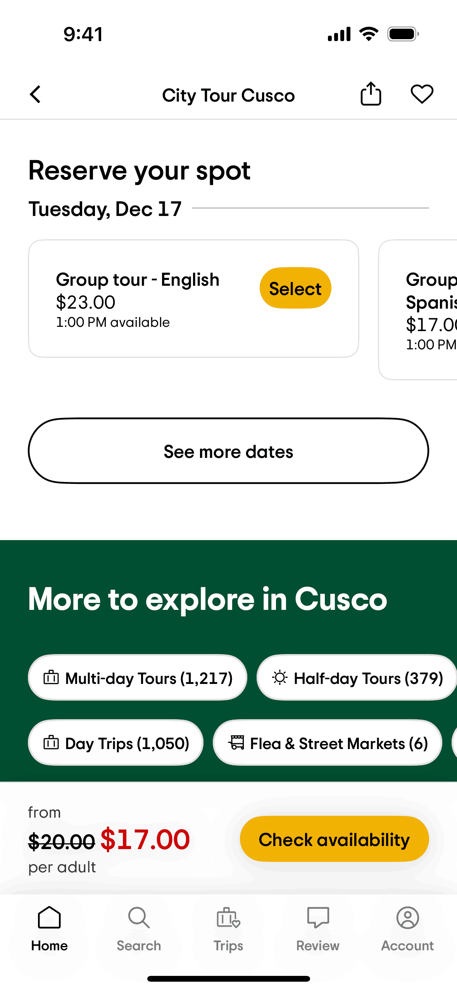Image resolution: width=457 pixels, height=991 pixels.
Task: Tap the Multi-day Tours suitcase icon
Action: 51,678
